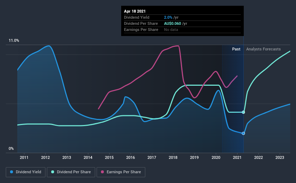Toggle the Dividend Per Share legend button
The width and height of the screenshot is (296, 183).
(71, 172)
